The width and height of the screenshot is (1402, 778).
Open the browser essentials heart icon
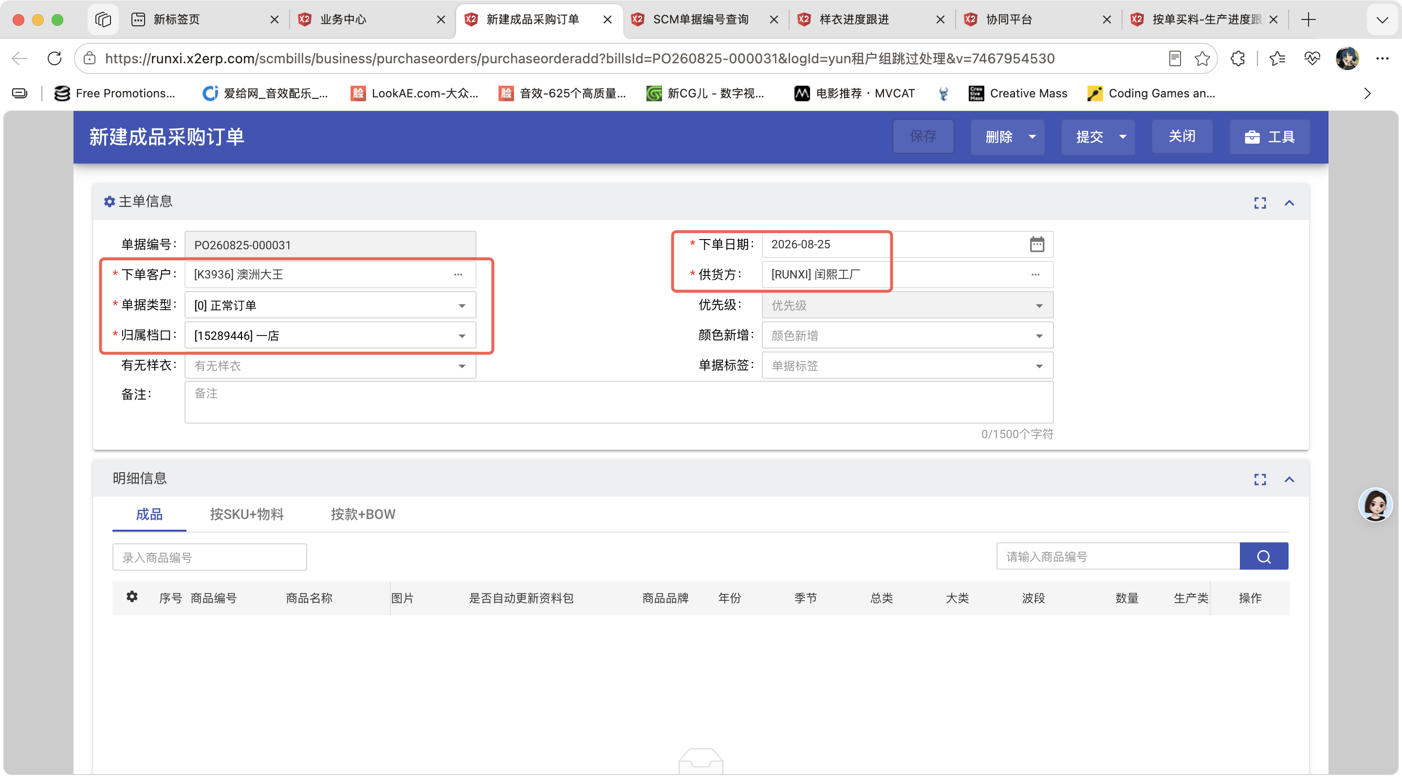coord(1311,58)
